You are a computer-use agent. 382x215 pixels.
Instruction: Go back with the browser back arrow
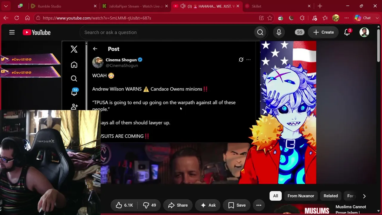[x=6, y=18]
